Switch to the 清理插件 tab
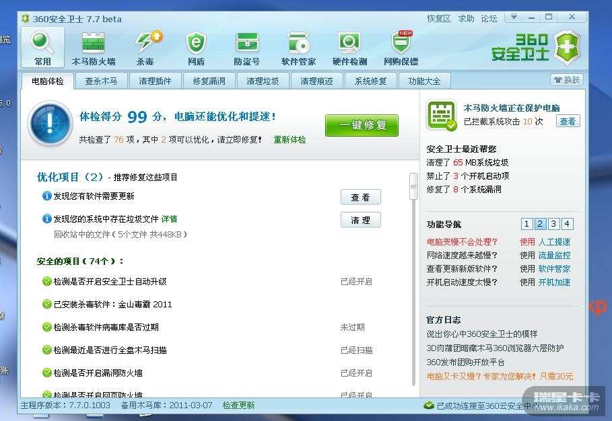This screenshot has width=612, height=421. pos(155,81)
